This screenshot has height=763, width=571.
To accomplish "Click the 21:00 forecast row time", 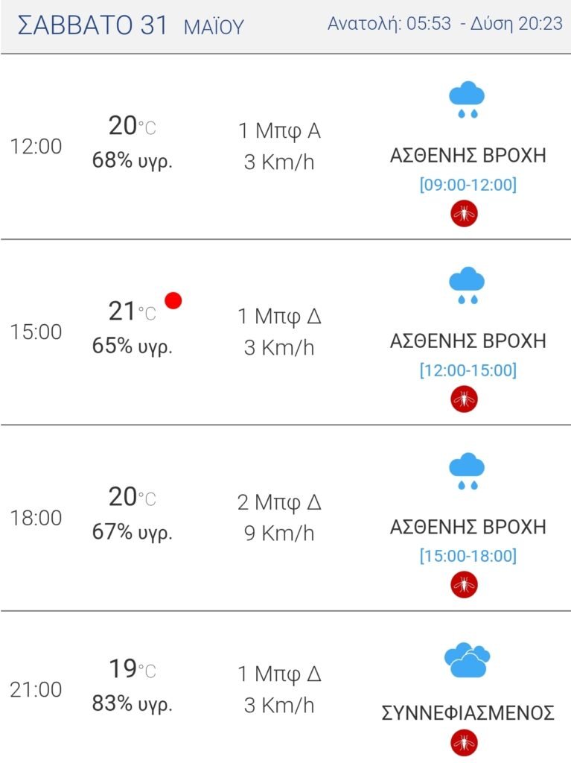I will click(36, 689).
